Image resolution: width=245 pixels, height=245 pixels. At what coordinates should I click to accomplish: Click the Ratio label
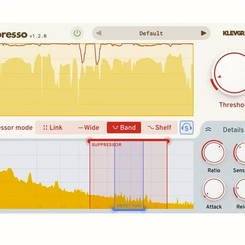(214, 170)
